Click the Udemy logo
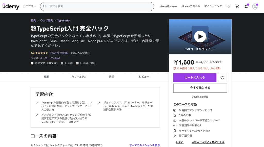Screen dimensions: 264x147 [11, 6]
